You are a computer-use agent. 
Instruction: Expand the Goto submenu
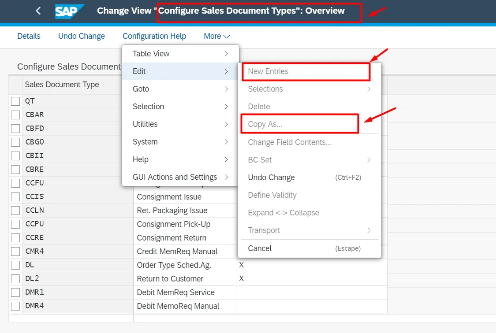180,89
